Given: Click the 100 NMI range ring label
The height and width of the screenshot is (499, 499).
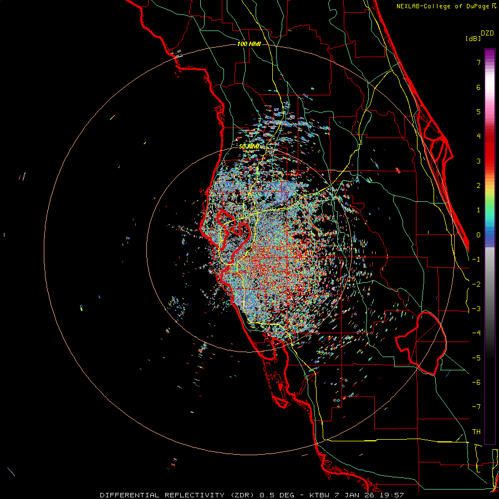Looking at the screenshot, I should click(249, 44).
